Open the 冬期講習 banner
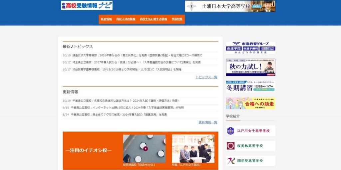Screen dimensions: 341x170 tap(250, 86)
